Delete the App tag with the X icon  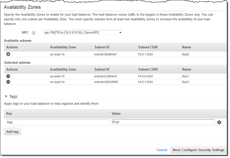219,122
